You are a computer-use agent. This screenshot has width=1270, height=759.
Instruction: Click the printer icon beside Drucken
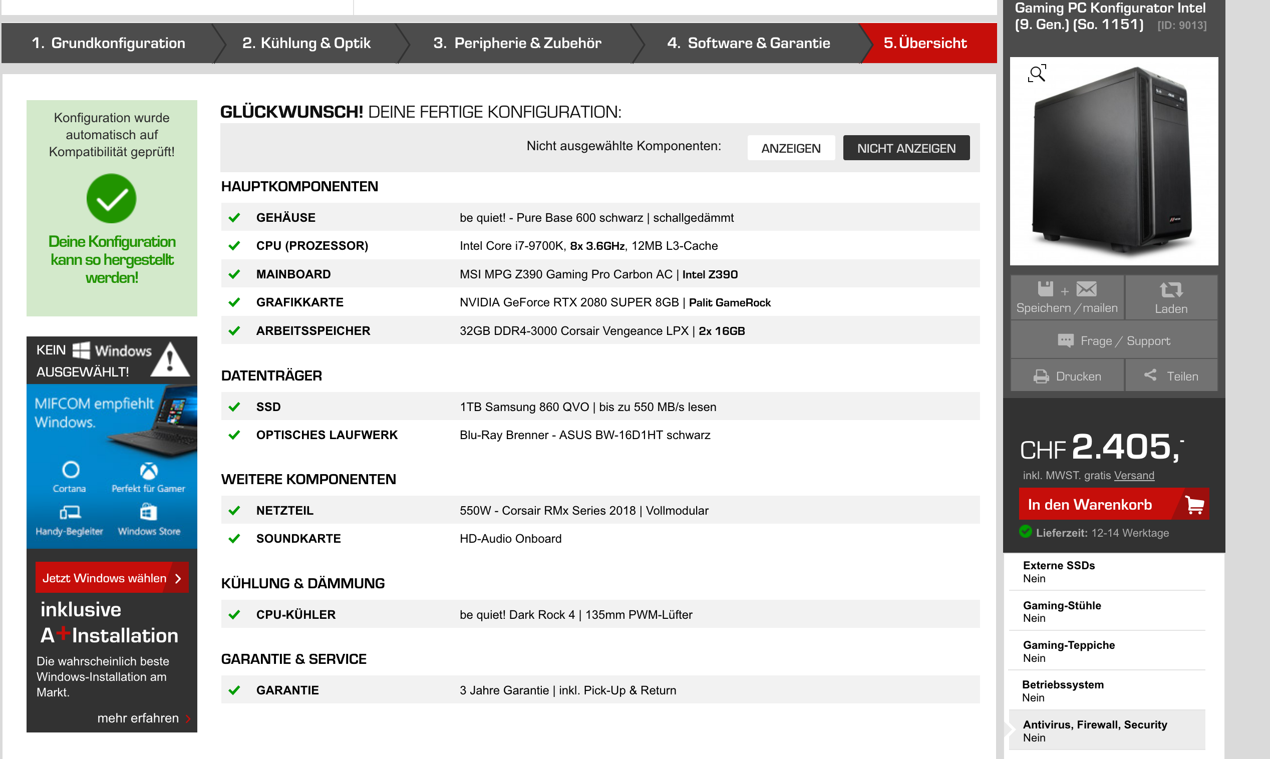[x=1041, y=376]
